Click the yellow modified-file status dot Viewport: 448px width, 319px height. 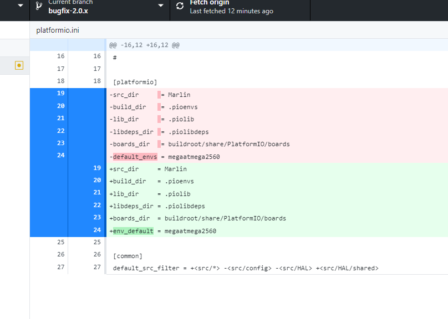point(19,65)
